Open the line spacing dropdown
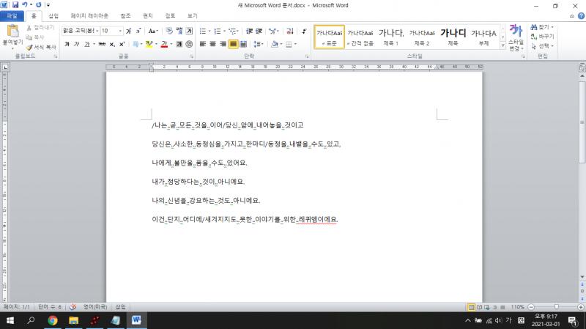The width and height of the screenshot is (586, 329). (259, 44)
